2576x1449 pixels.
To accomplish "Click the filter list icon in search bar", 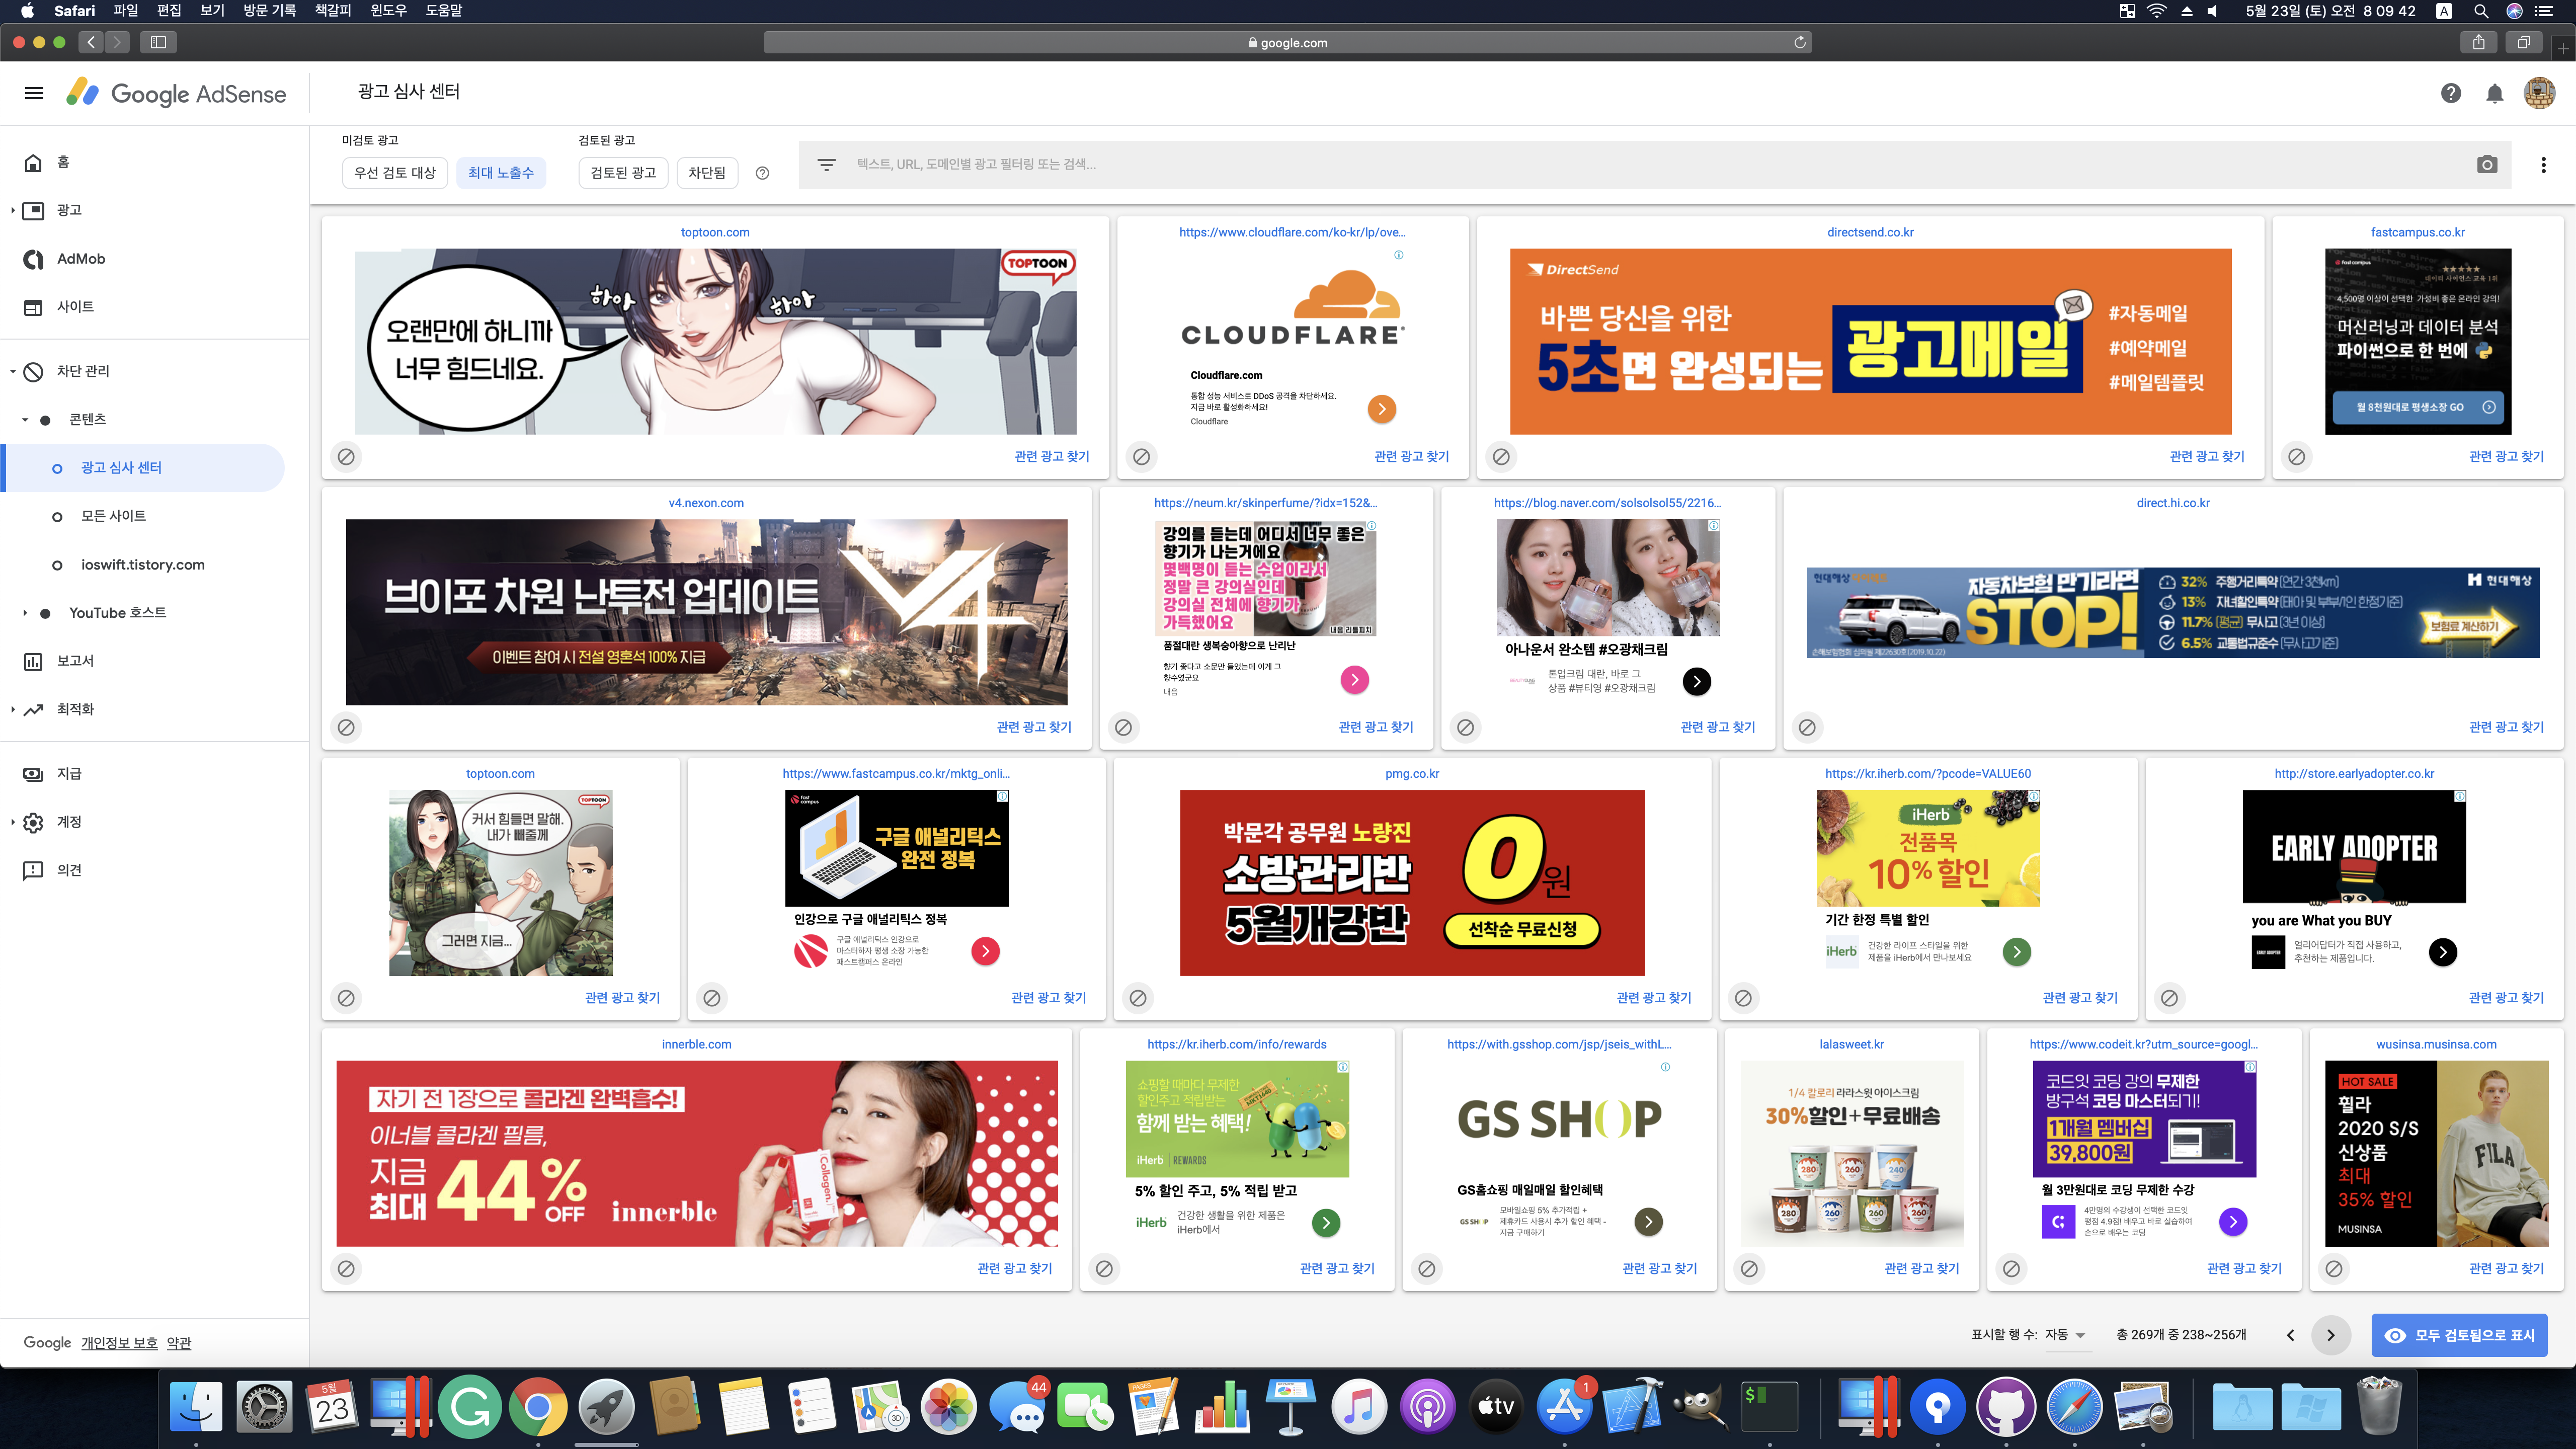I will (826, 164).
